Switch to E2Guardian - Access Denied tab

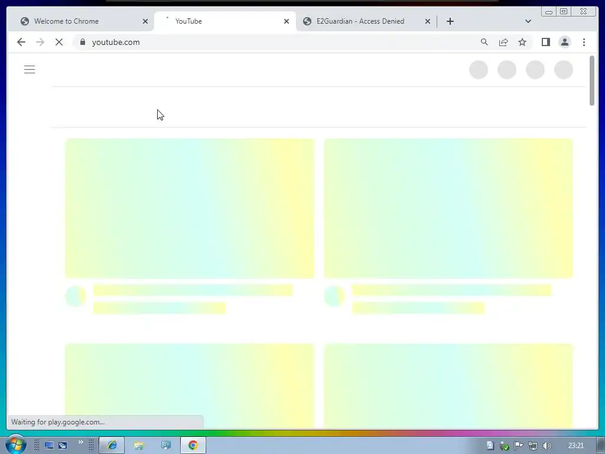point(366,21)
